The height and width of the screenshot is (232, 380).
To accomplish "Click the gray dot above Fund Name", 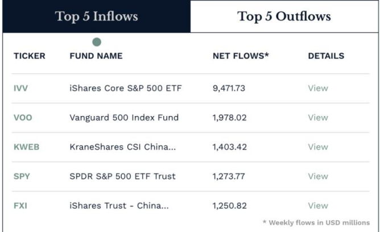I will pos(97,42).
